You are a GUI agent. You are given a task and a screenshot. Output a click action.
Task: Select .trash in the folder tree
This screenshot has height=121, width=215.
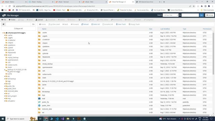[10, 67]
